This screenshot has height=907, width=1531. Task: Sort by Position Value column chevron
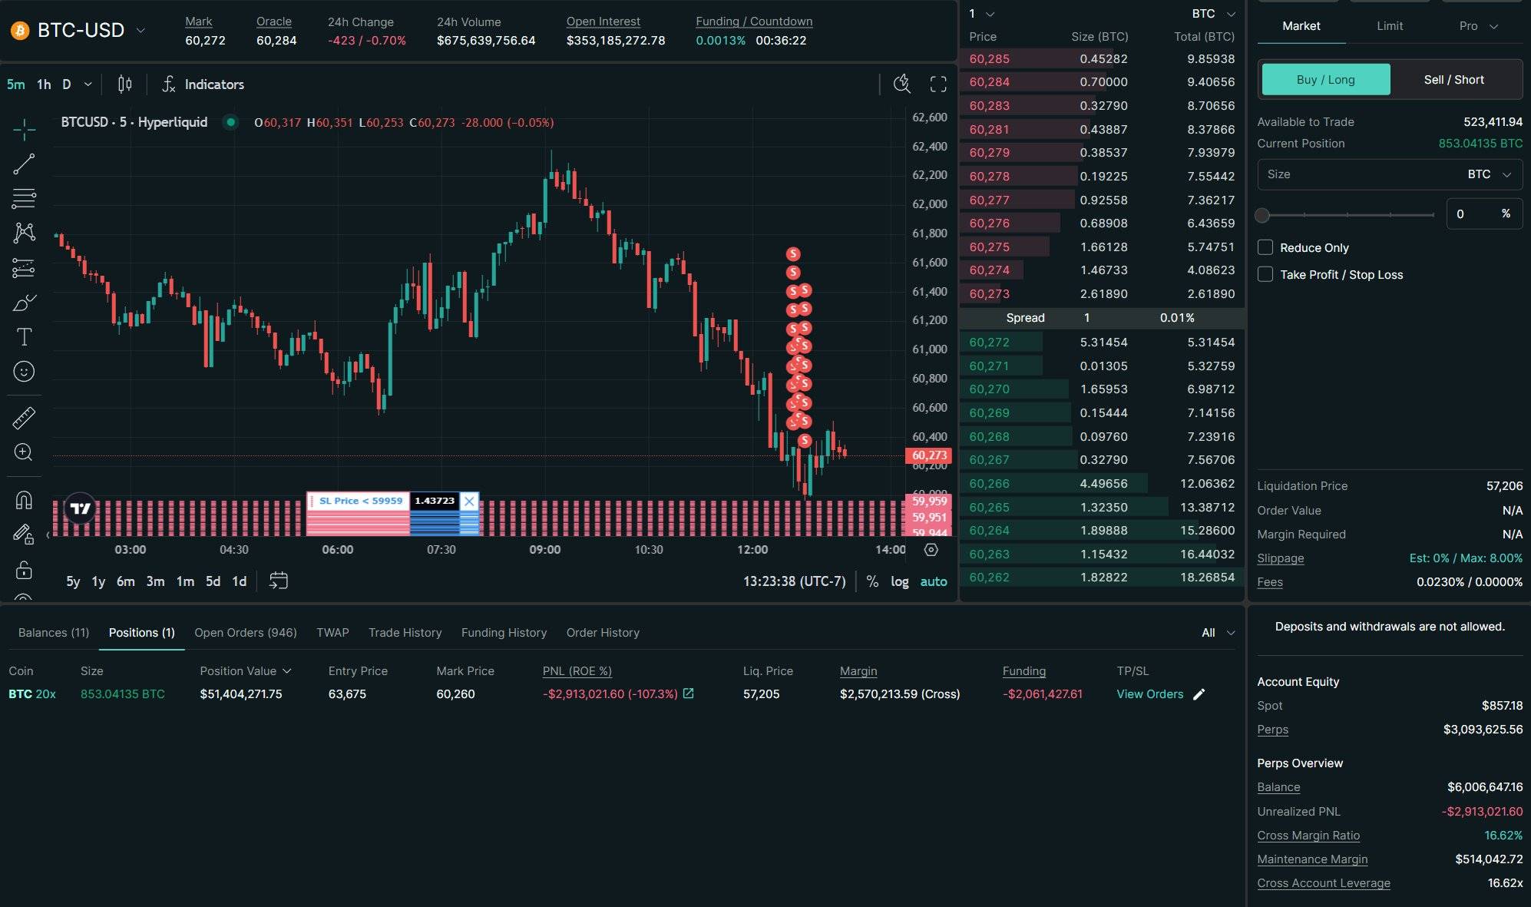(287, 671)
